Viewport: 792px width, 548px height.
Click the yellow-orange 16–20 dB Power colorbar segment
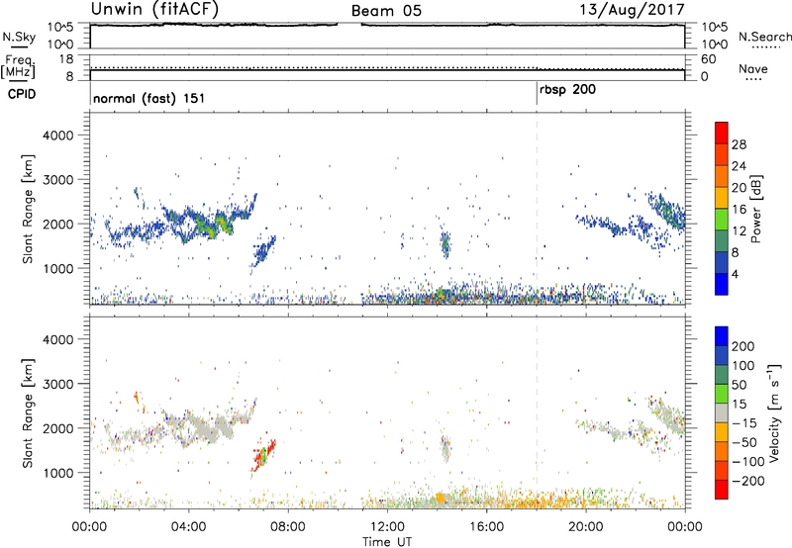tap(722, 198)
